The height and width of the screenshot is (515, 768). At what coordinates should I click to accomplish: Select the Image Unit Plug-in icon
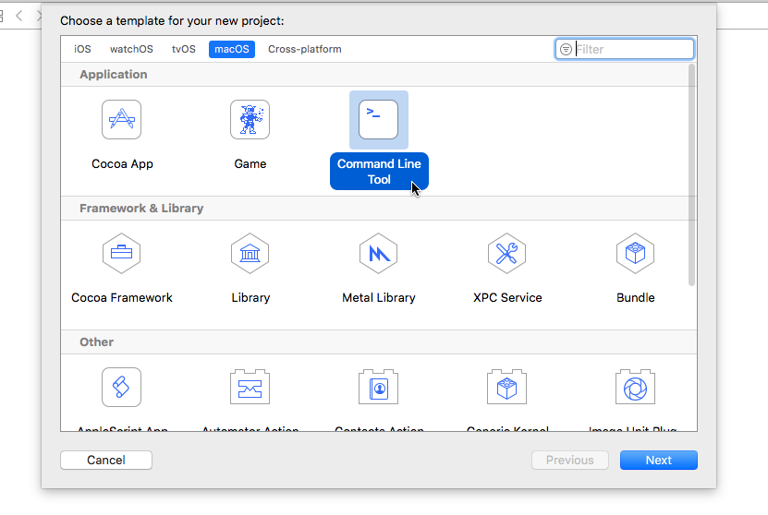coord(635,387)
